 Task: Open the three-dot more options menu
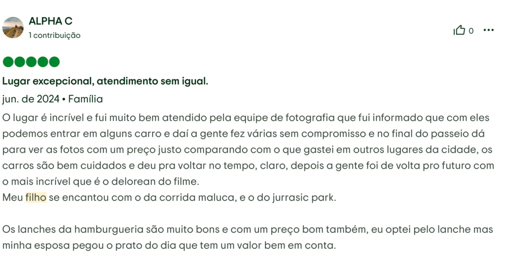[489, 31]
